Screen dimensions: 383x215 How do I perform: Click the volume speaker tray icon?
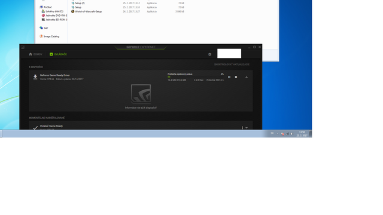point(291,134)
